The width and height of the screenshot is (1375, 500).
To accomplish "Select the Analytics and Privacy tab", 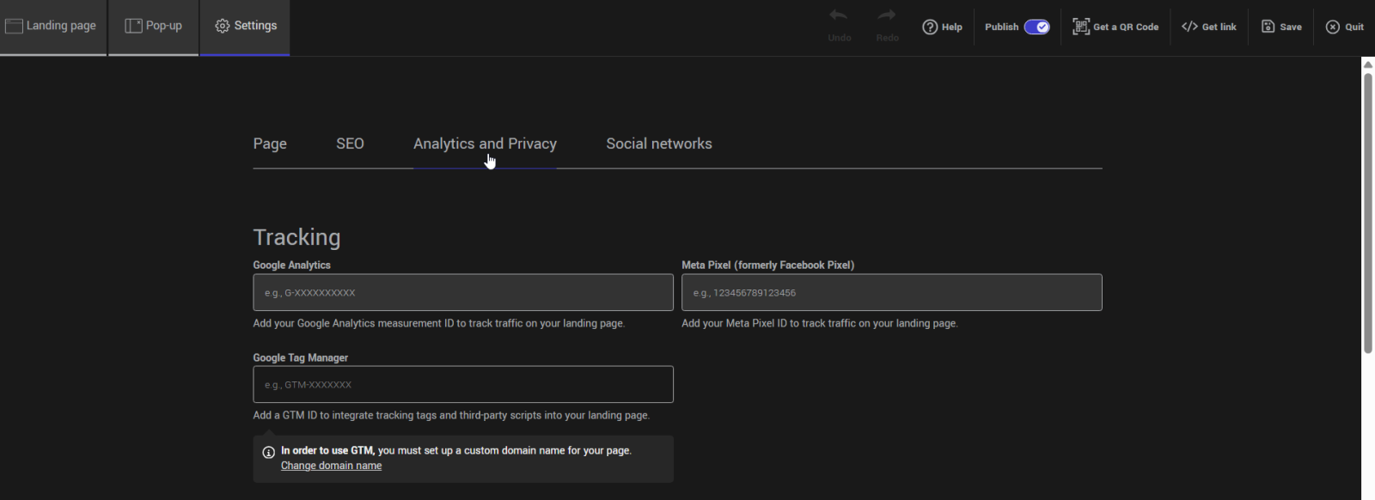I will click(x=485, y=143).
